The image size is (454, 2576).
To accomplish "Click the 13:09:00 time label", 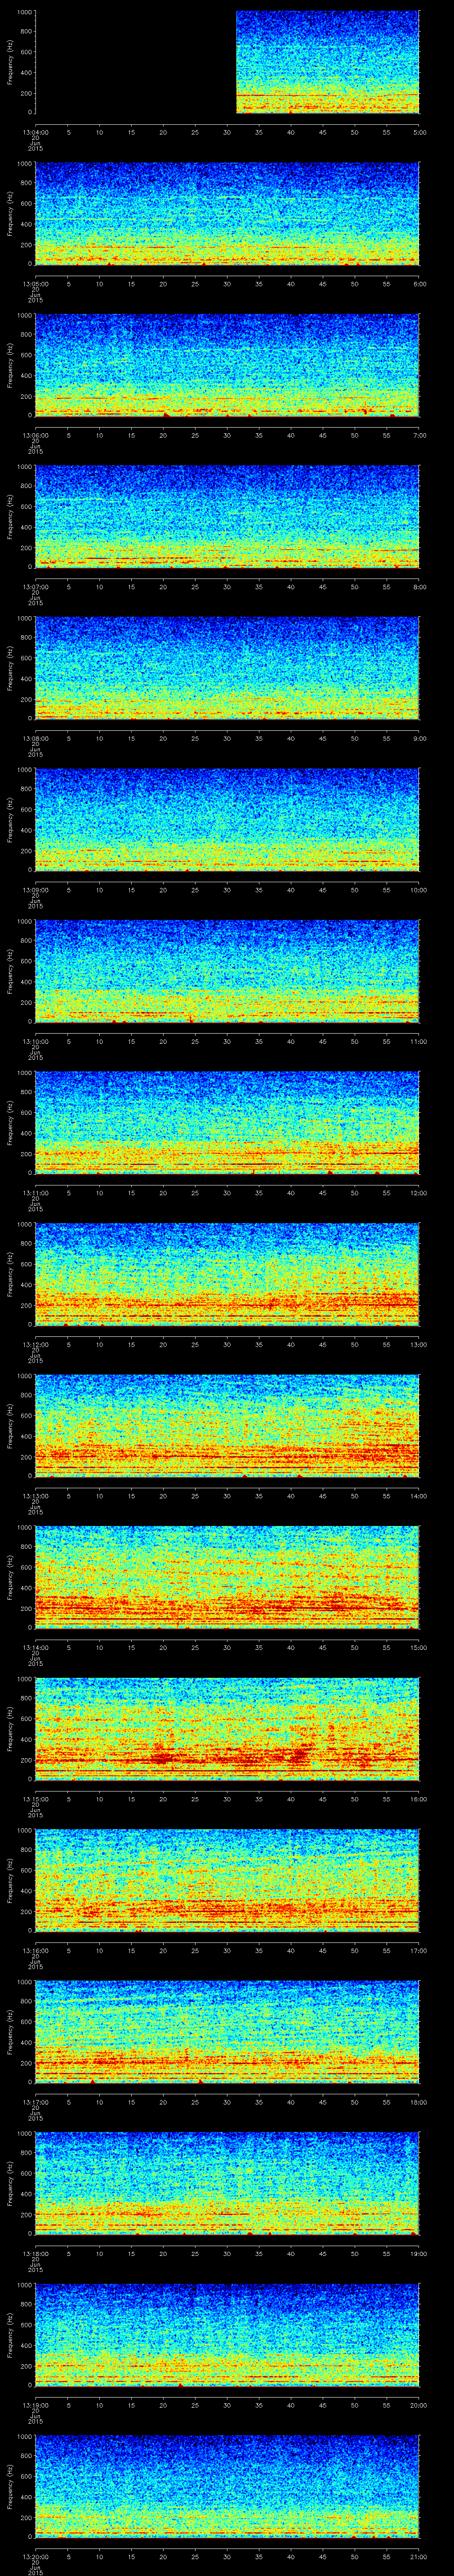I will (35, 890).
